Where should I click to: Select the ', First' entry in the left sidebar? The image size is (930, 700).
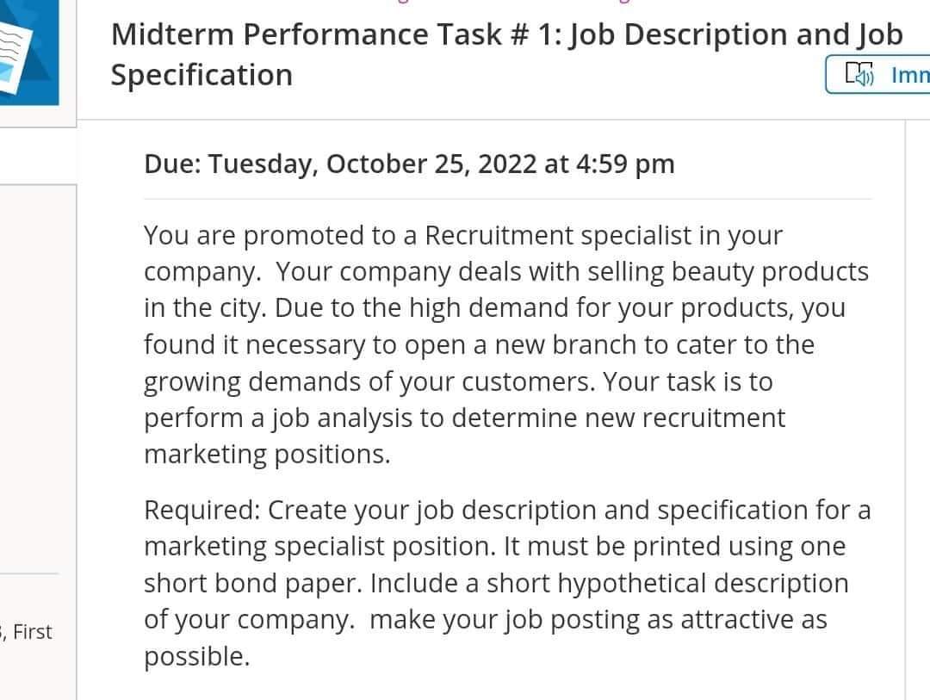point(30,631)
